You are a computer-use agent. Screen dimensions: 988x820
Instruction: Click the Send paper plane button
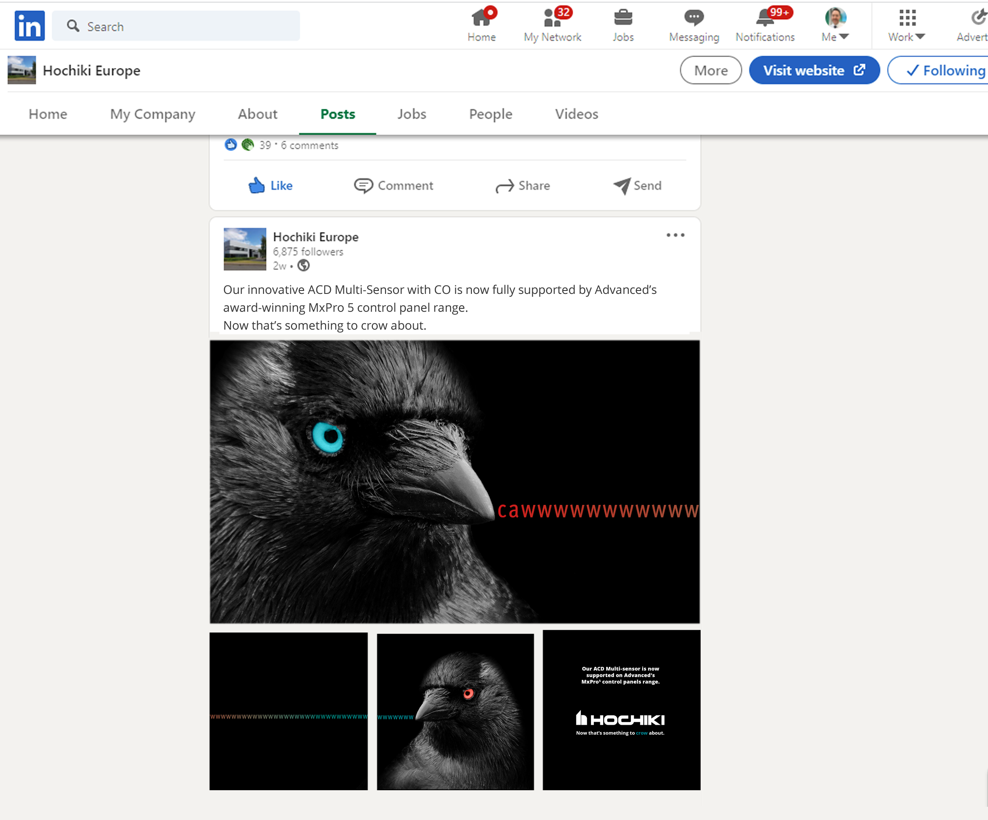(x=637, y=185)
